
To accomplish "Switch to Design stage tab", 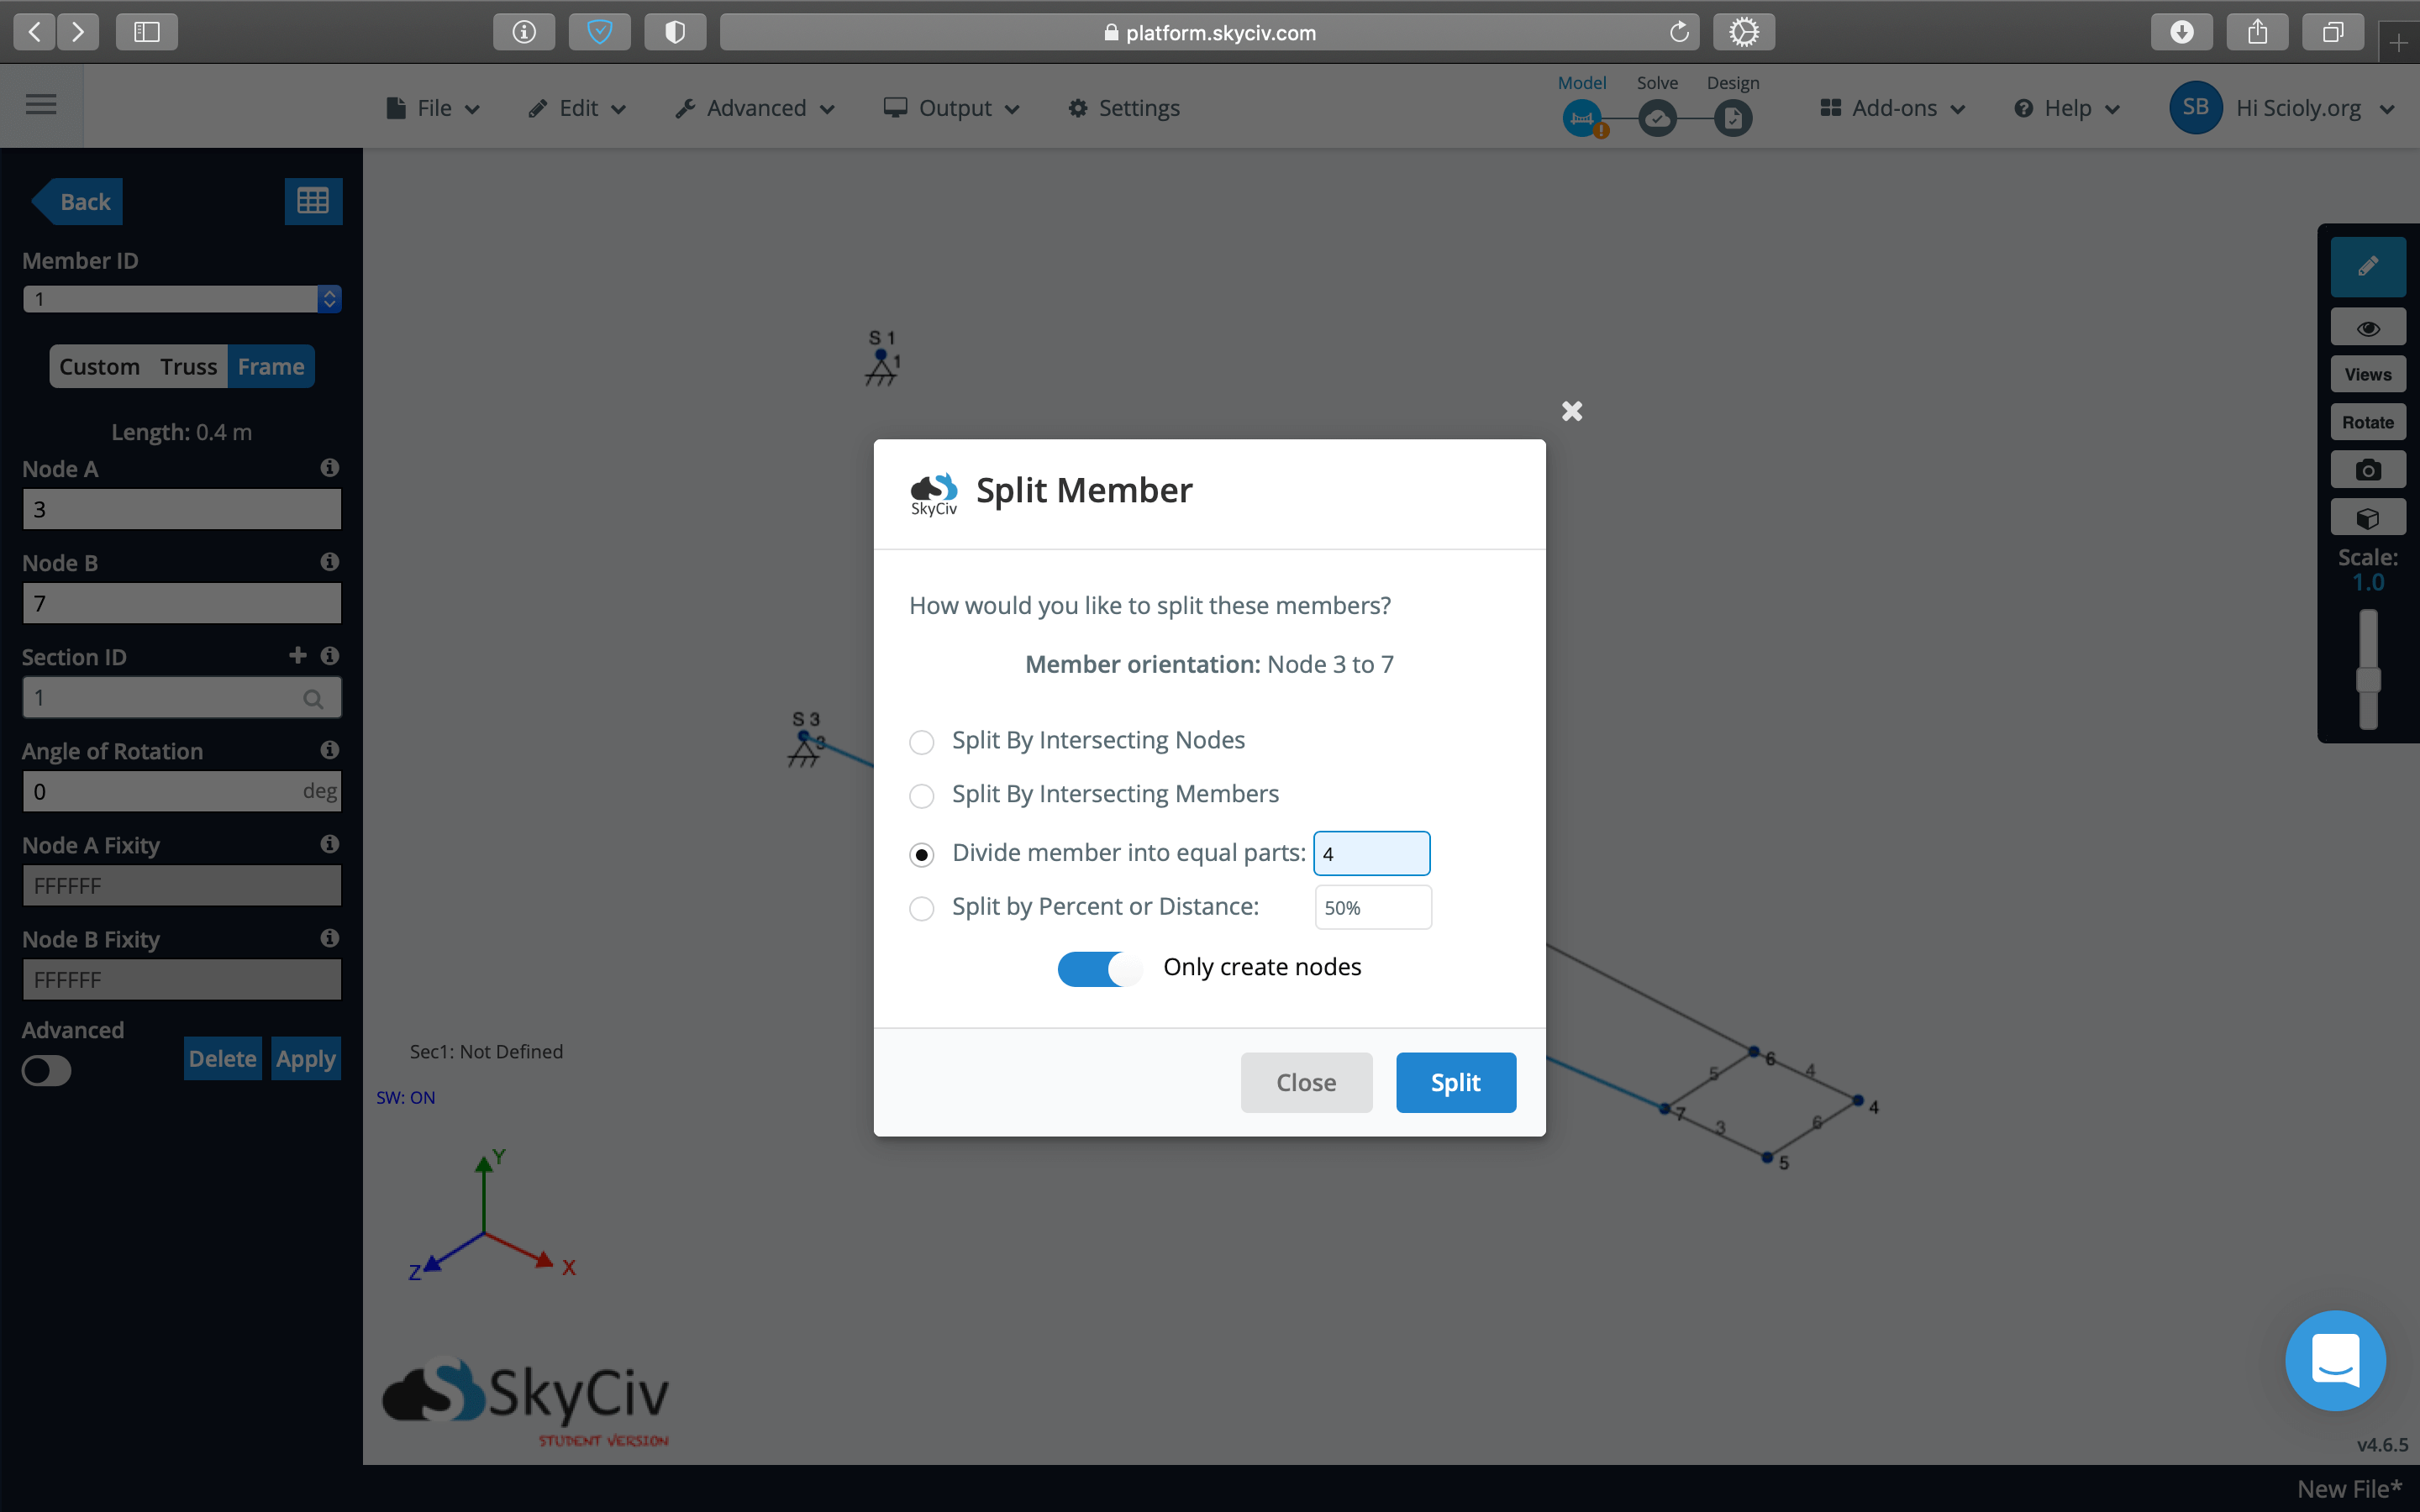I will (x=1732, y=104).
